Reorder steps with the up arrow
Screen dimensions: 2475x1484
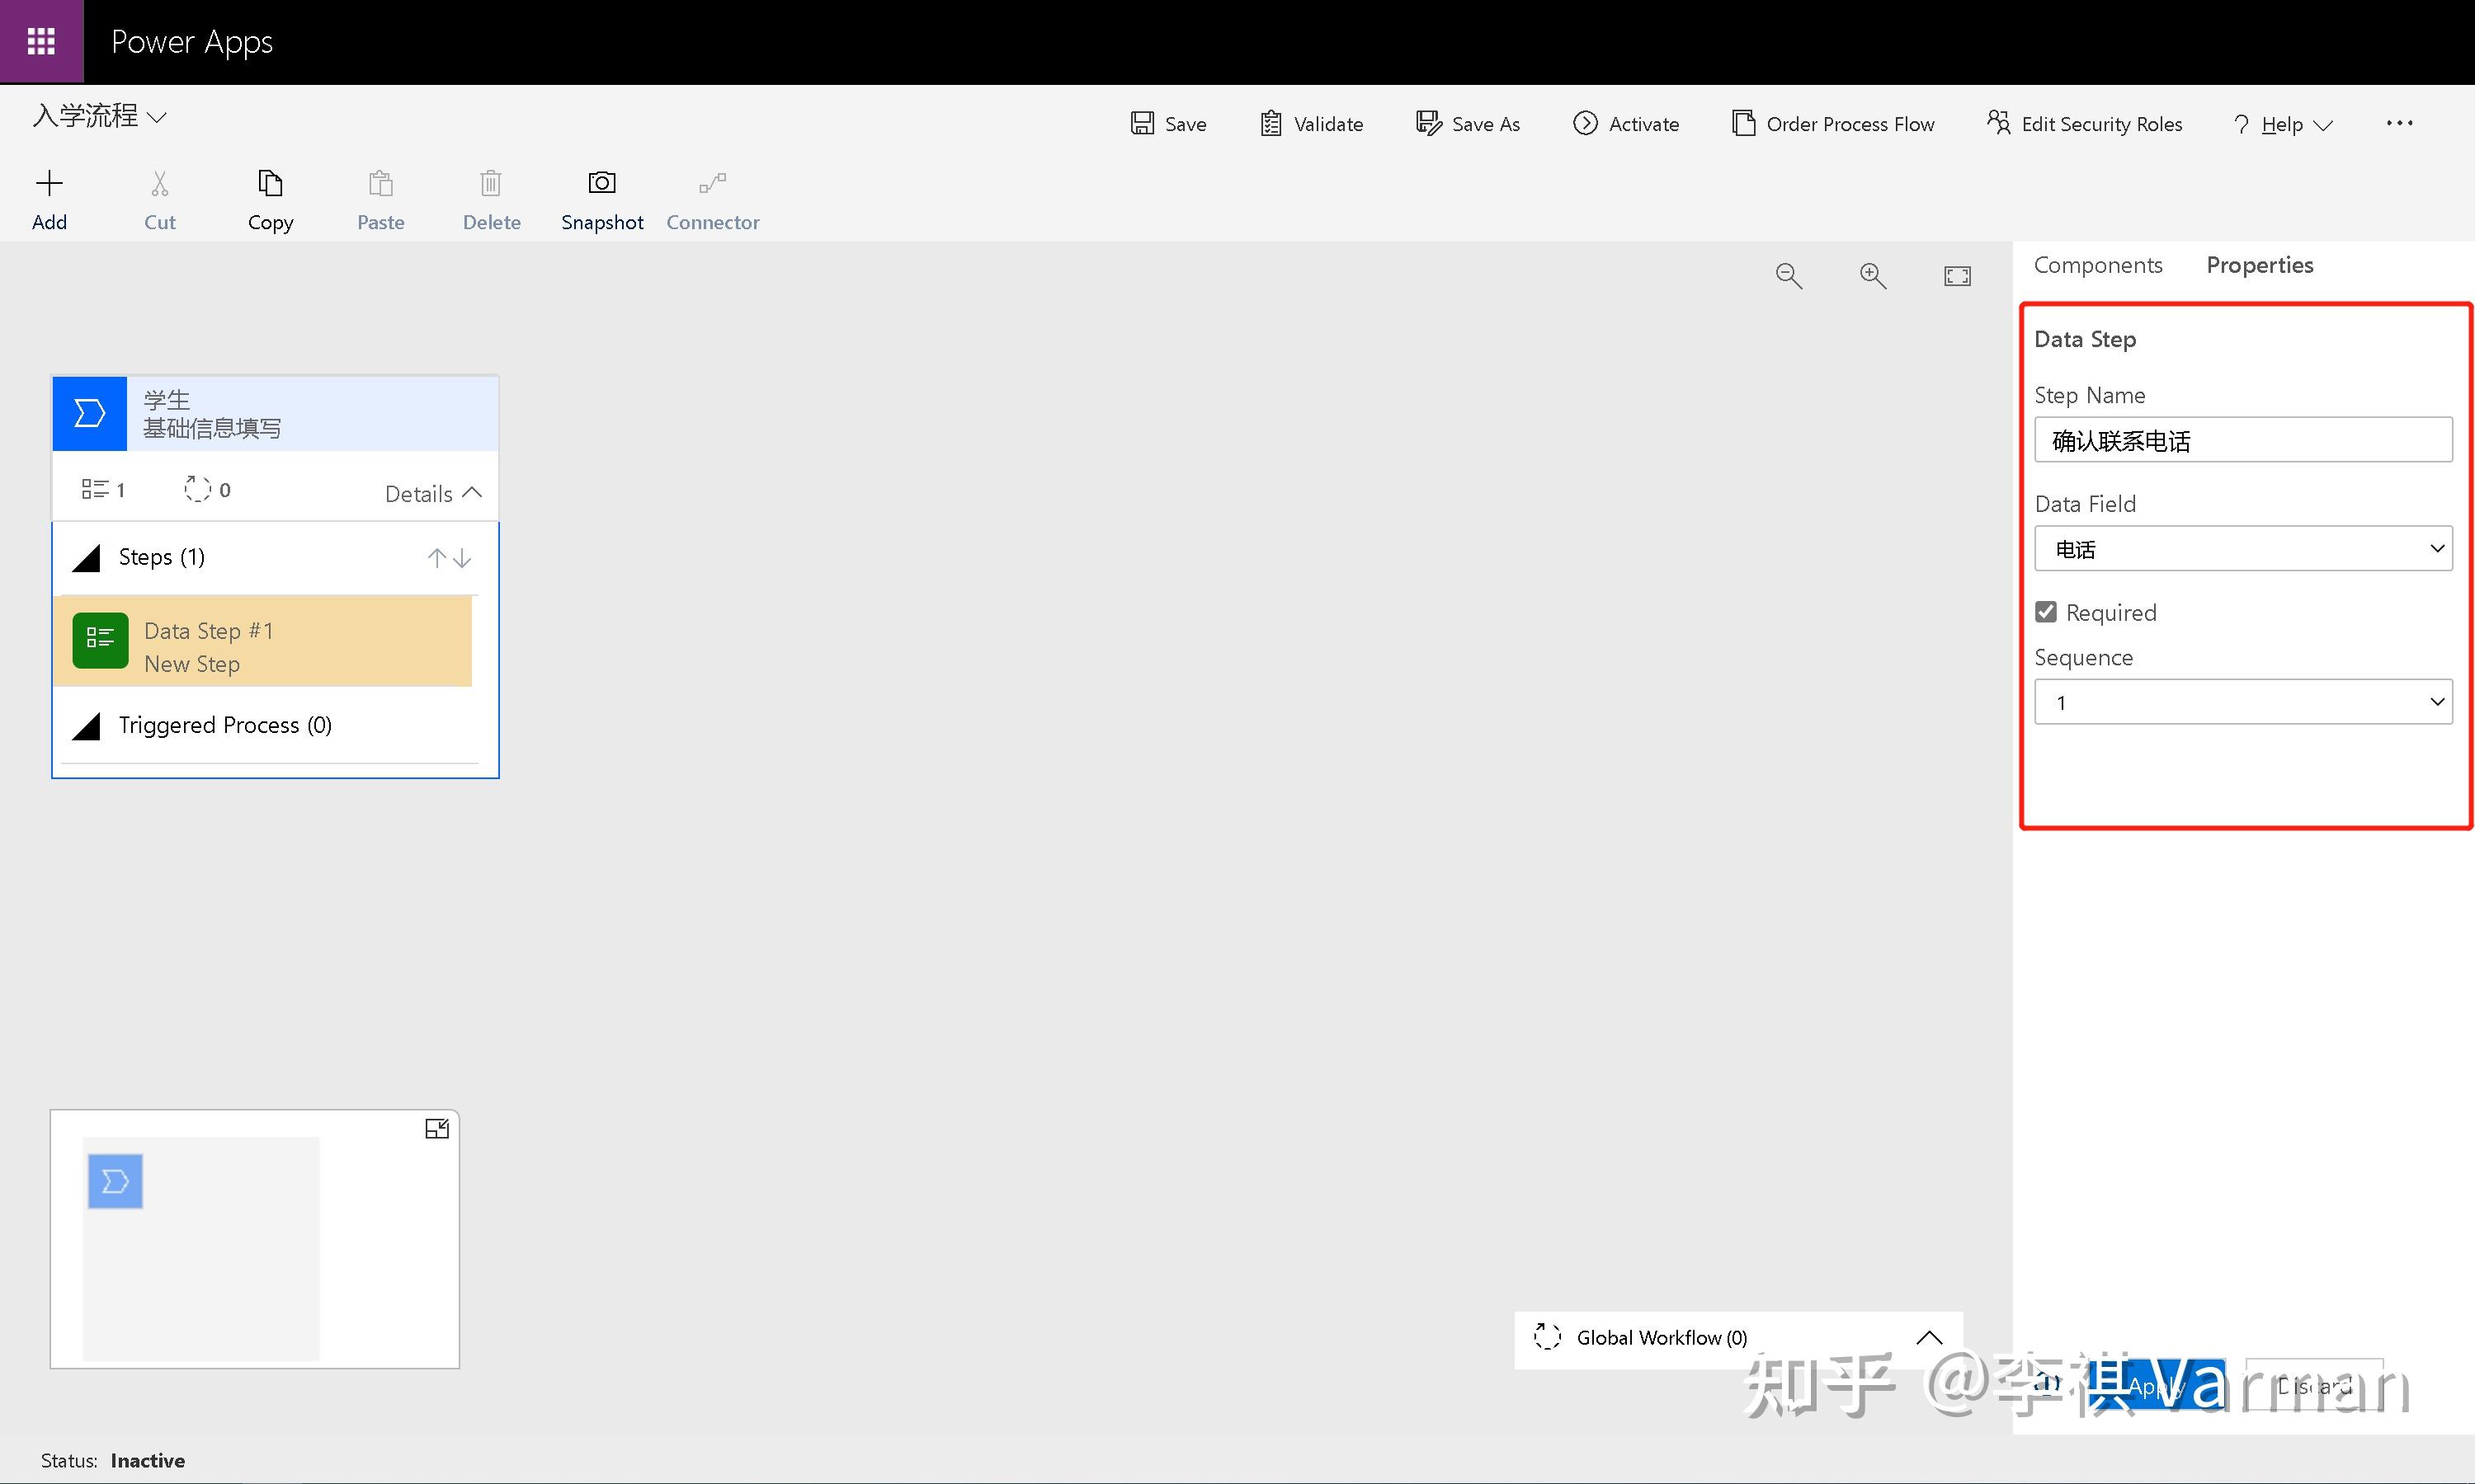(436, 557)
